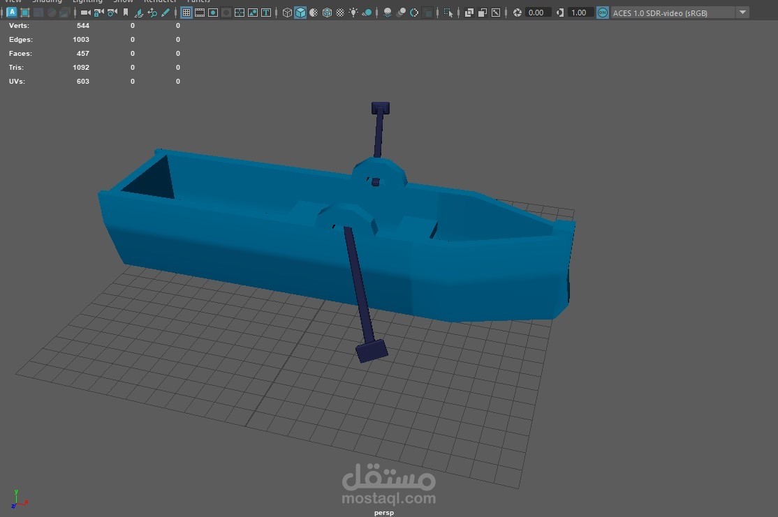Click the exposure aperture icon
778x517 pixels.
(x=518, y=13)
